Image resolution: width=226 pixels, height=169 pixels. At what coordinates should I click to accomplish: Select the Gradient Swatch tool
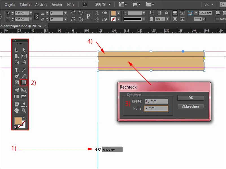click(17, 96)
